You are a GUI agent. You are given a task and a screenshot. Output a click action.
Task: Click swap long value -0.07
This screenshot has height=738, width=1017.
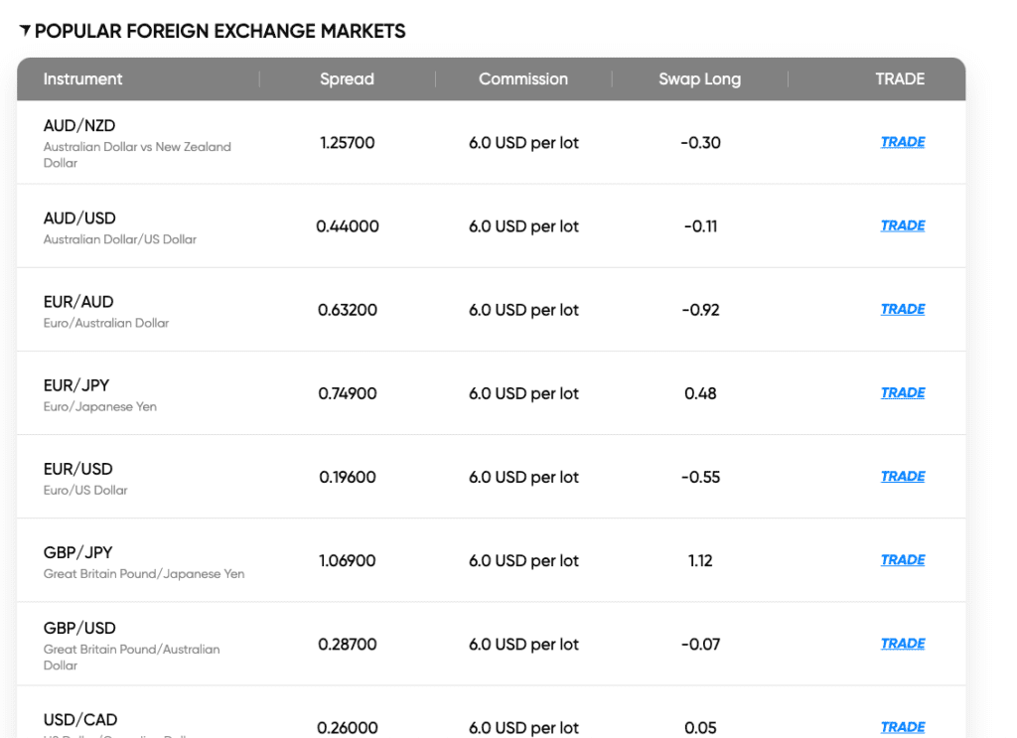click(700, 645)
